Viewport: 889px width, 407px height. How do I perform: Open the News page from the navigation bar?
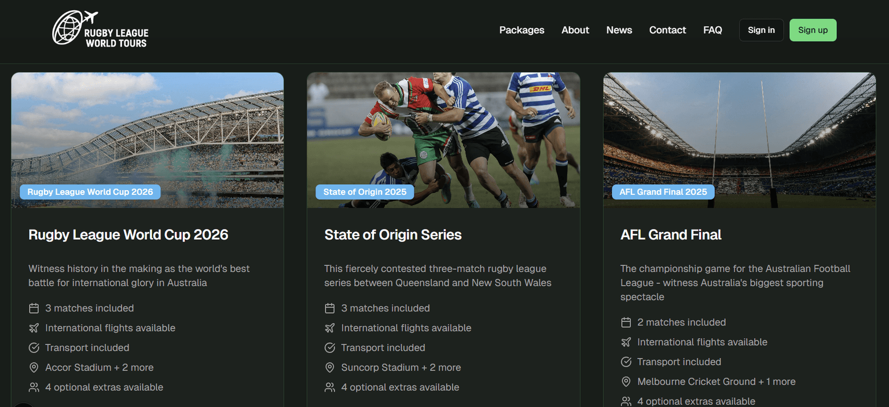click(x=619, y=29)
